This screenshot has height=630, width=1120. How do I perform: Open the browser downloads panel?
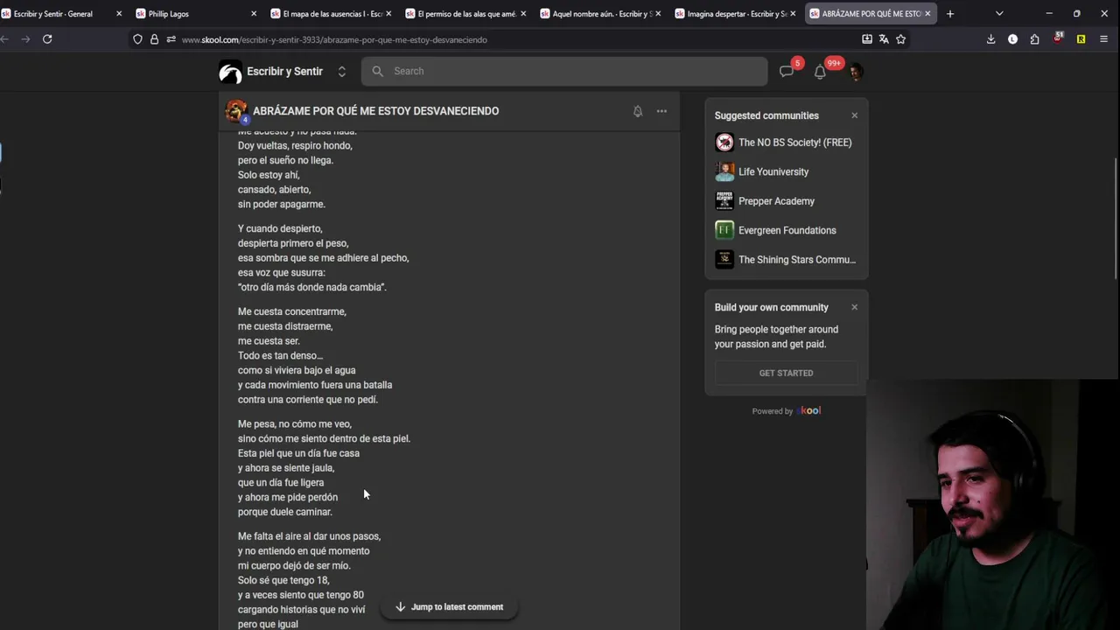990,39
